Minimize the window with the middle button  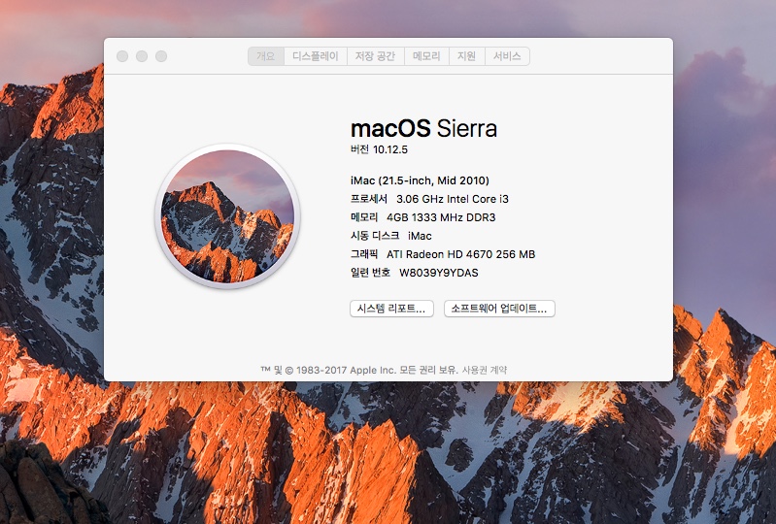142,56
